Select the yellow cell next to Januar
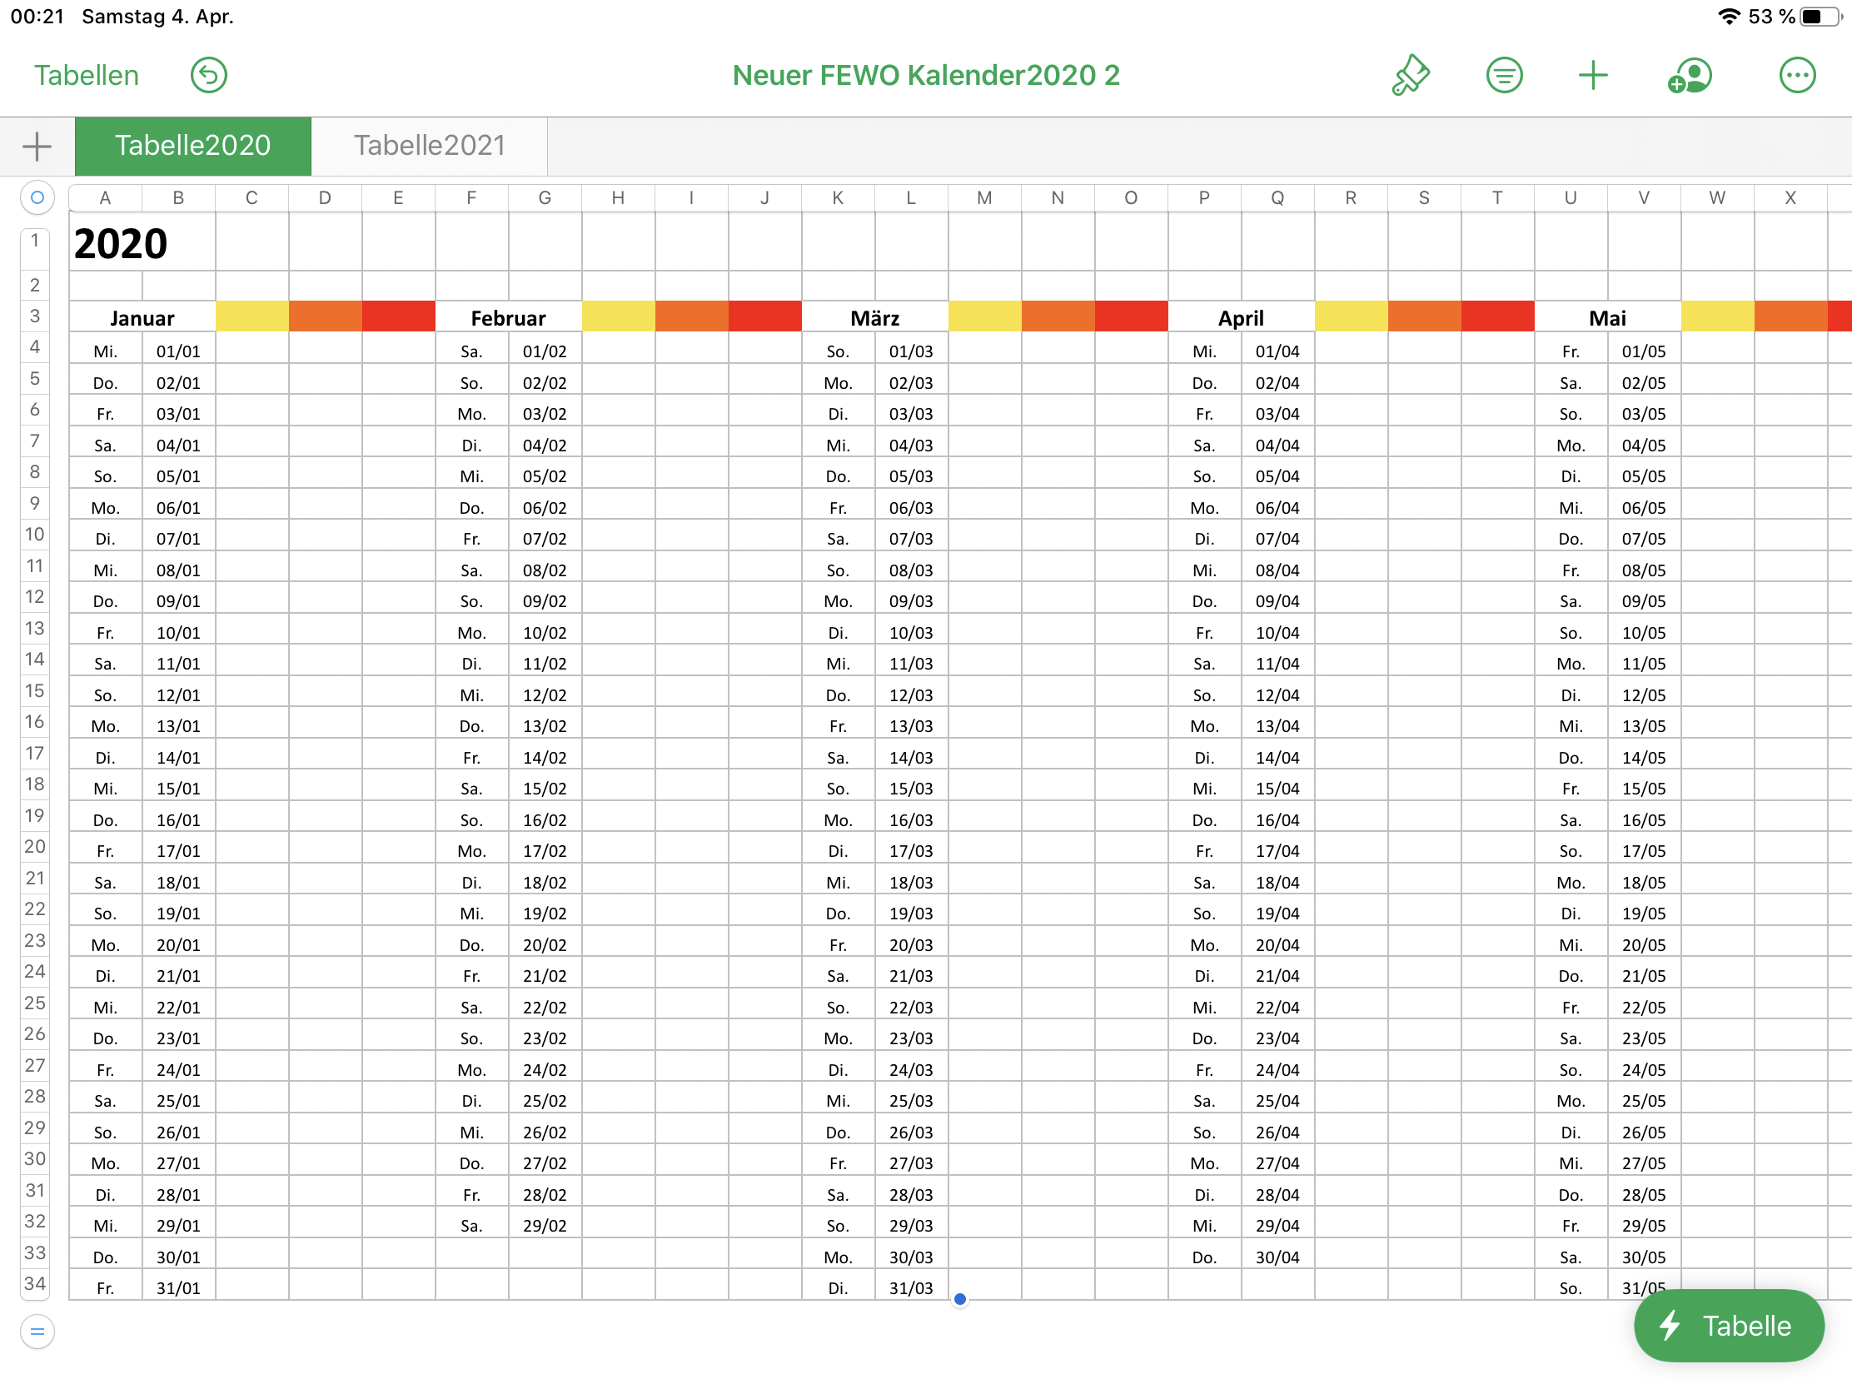The height and width of the screenshot is (1389, 1852). click(x=252, y=316)
